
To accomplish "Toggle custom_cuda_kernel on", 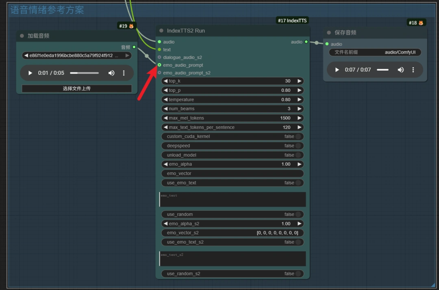I will point(233,136).
